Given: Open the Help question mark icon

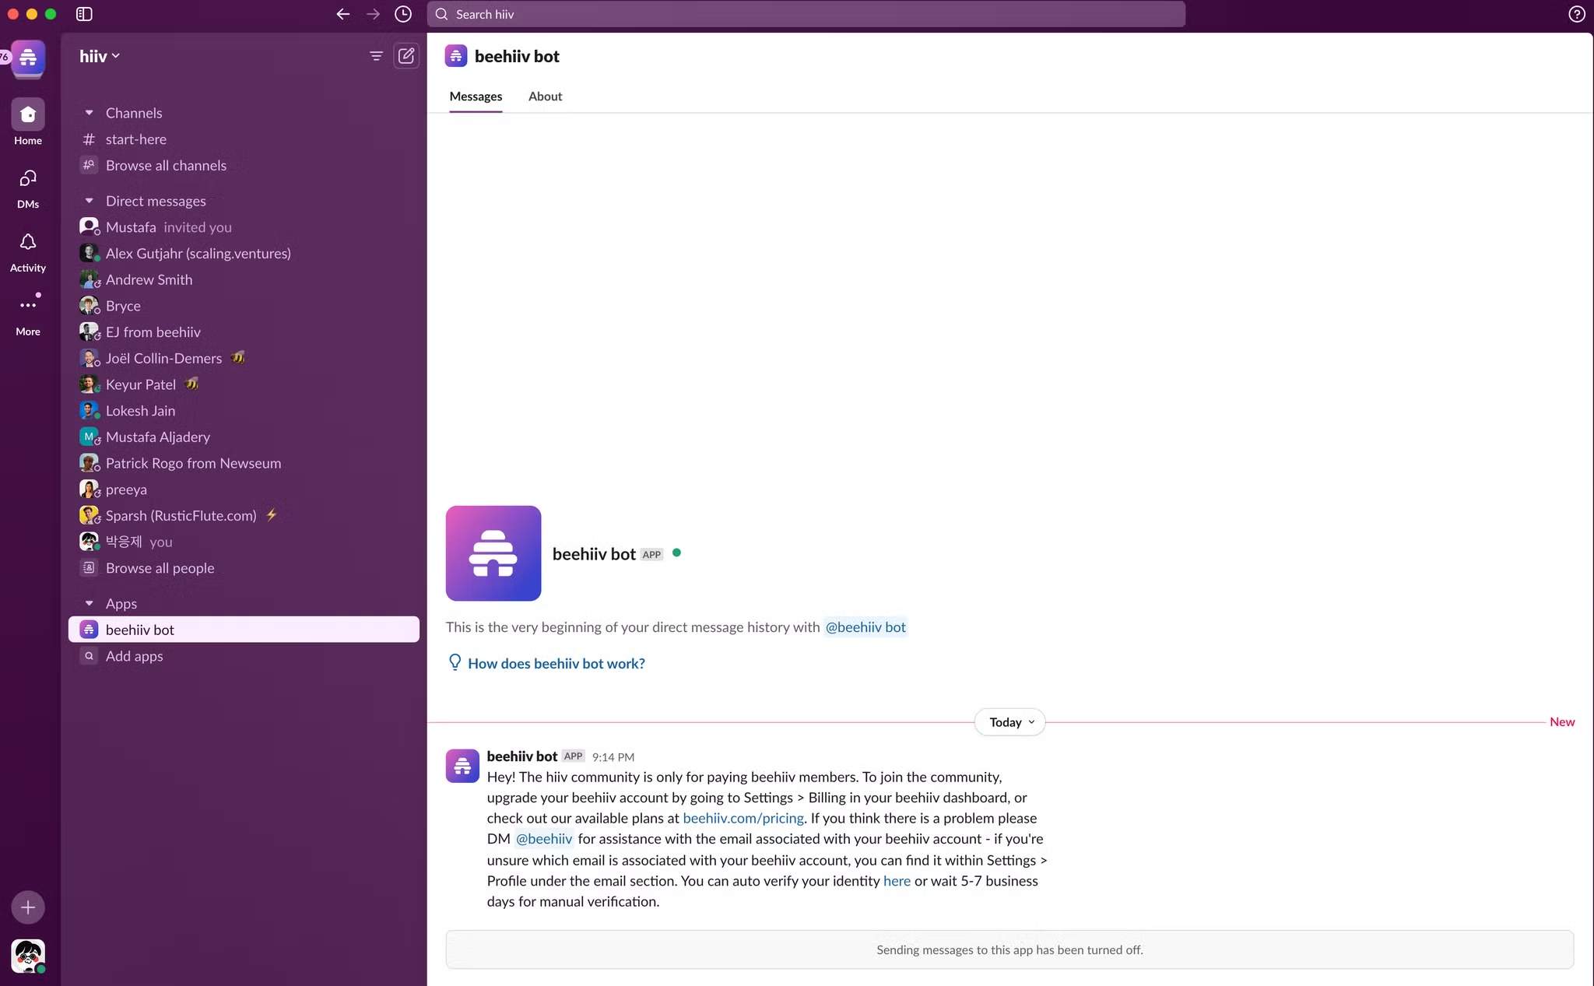Looking at the screenshot, I should [x=1576, y=14].
